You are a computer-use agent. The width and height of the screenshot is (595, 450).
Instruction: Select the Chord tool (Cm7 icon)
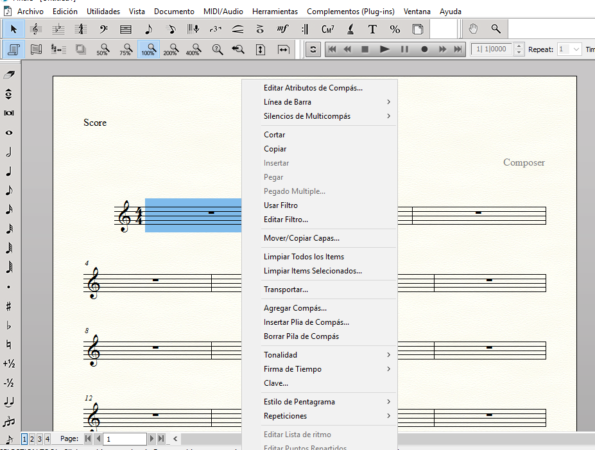327,29
